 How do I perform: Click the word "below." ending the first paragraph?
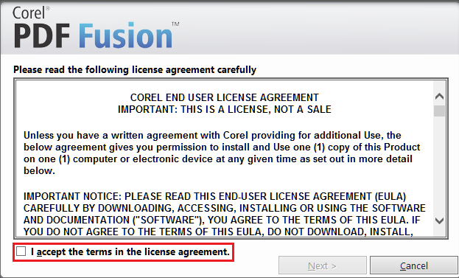39,171
